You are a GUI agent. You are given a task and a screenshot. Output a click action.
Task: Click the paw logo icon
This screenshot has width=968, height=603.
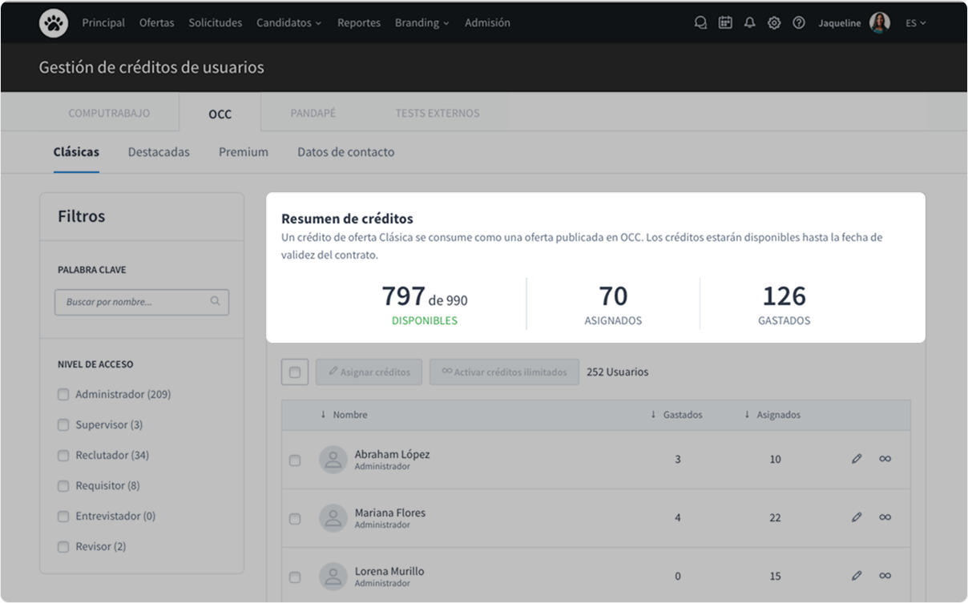pyautogui.click(x=54, y=23)
